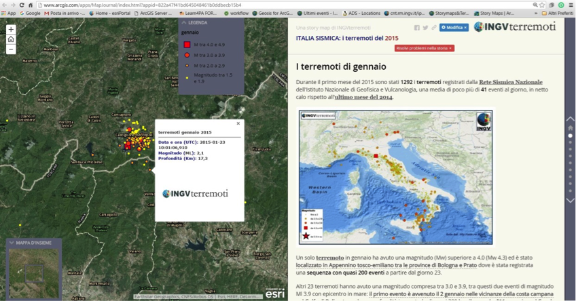
Task: Collapse the MAPPA D'INSIEME overview panel
Action: (12, 243)
